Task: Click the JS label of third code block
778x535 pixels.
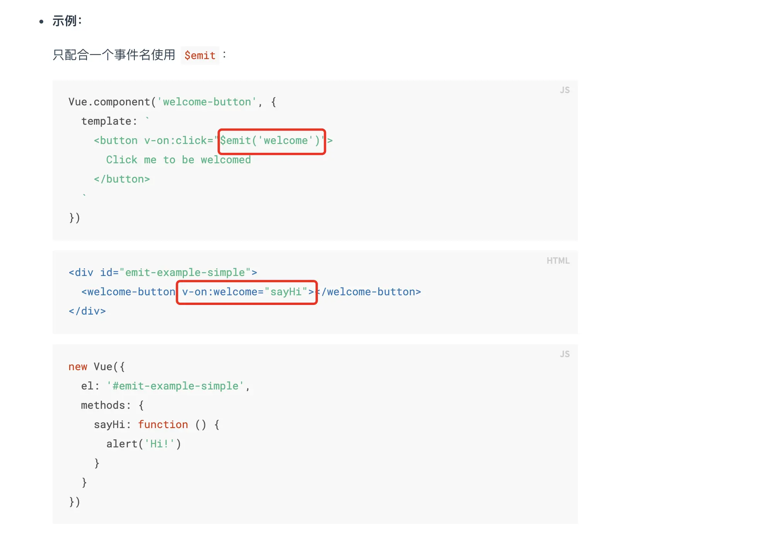Action: (x=565, y=354)
